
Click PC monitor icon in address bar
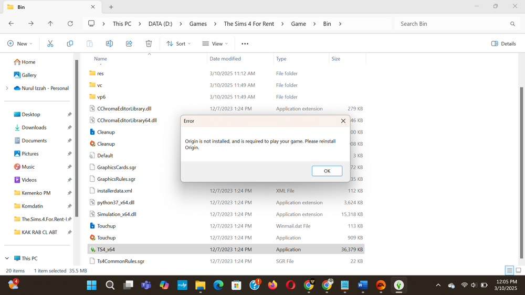(x=91, y=24)
